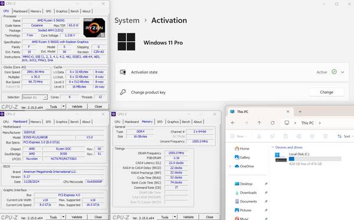
Task: Open SPD tab in Memory CPU-Z window
Action: coord(160,122)
